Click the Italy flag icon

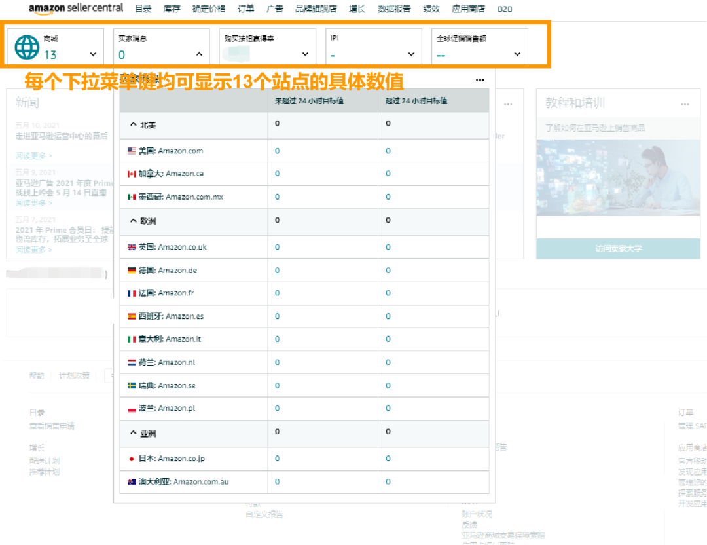coord(132,339)
